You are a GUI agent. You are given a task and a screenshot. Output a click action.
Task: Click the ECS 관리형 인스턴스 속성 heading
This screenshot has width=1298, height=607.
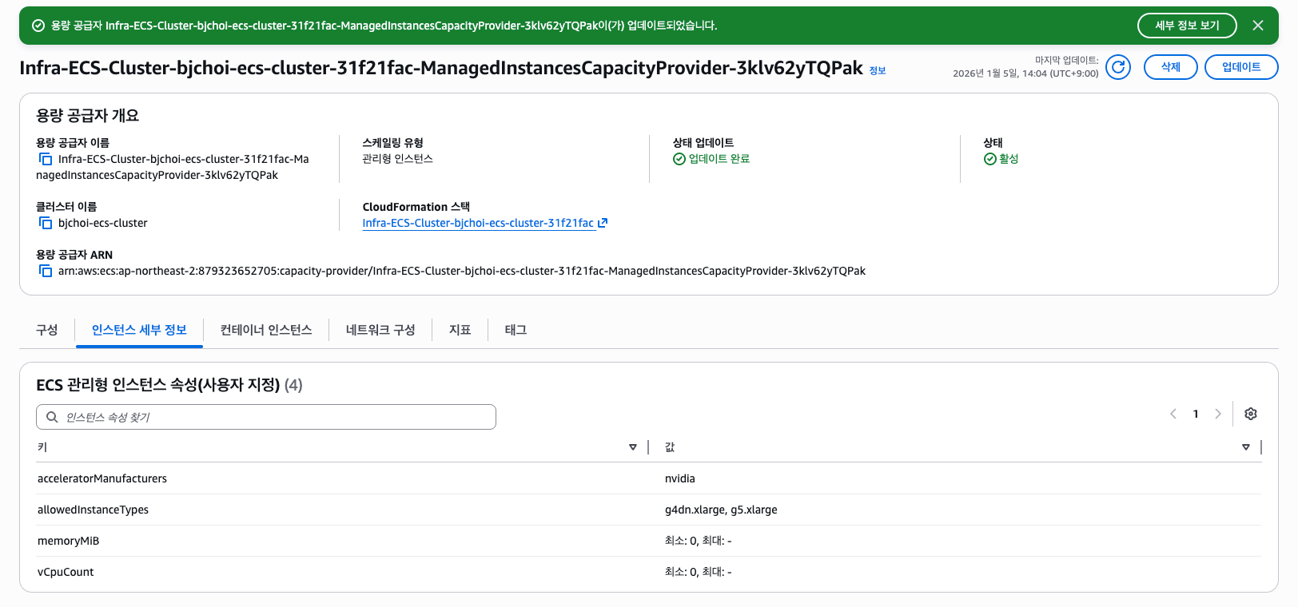pyautogui.click(x=169, y=385)
